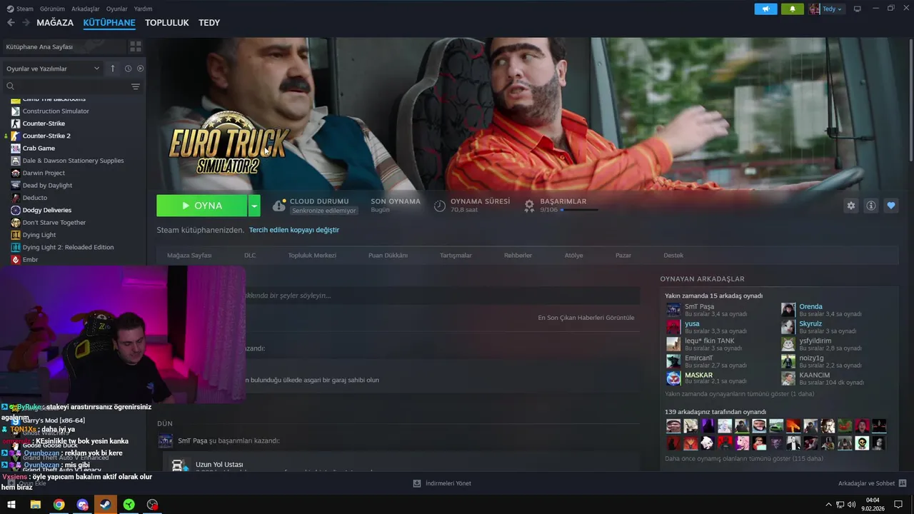
Task: Open the play options dropdown arrow
Action: [x=254, y=206]
